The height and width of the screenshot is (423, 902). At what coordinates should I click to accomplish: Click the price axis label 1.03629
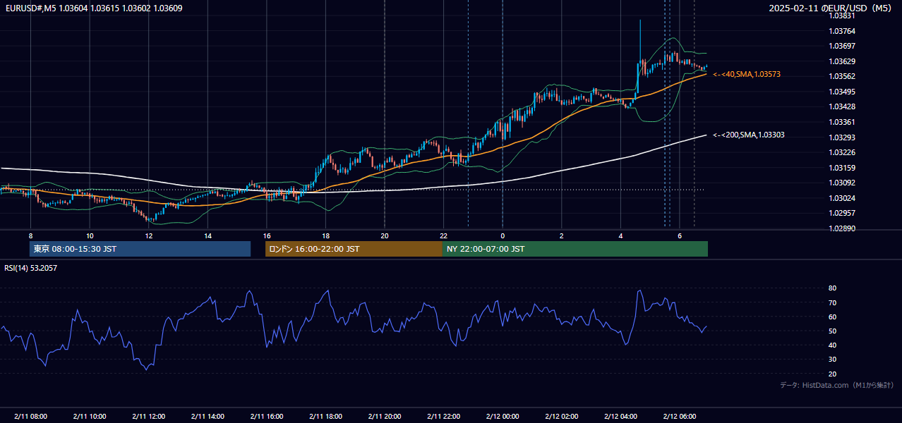(841, 61)
